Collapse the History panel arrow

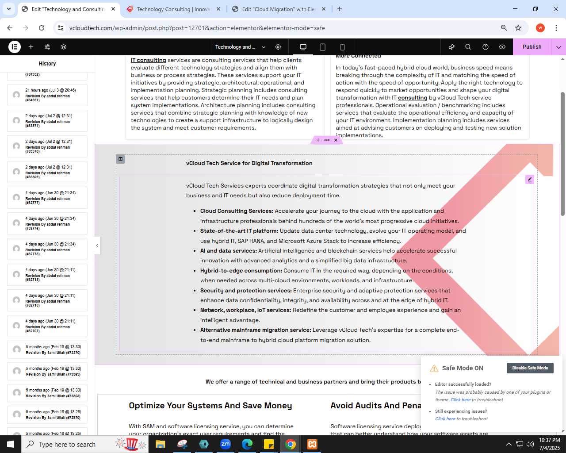pyautogui.click(x=97, y=246)
